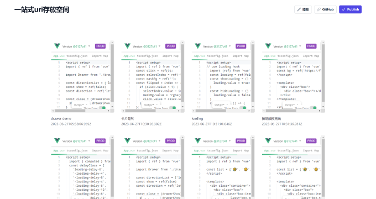Click the PROD badge in the loading card
The height and width of the screenshot is (199, 376).
241,46
